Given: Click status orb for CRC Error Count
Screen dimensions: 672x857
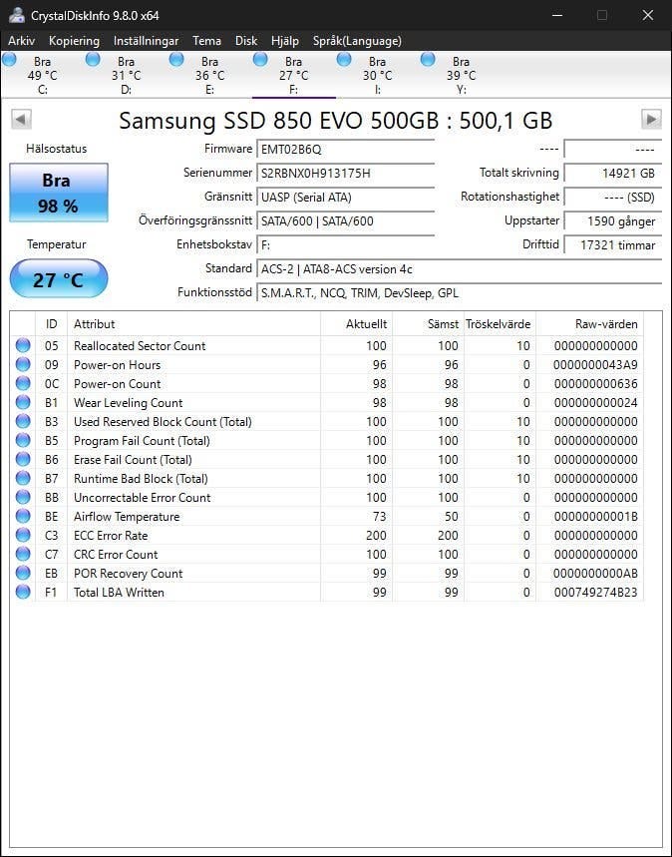Looking at the screenshot, I should (x=23, y=554).
